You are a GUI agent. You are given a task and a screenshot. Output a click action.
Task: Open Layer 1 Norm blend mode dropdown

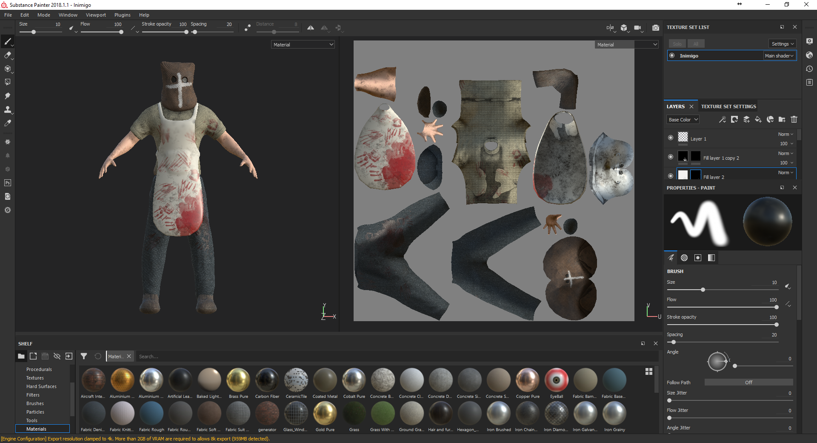pos(786,134)
